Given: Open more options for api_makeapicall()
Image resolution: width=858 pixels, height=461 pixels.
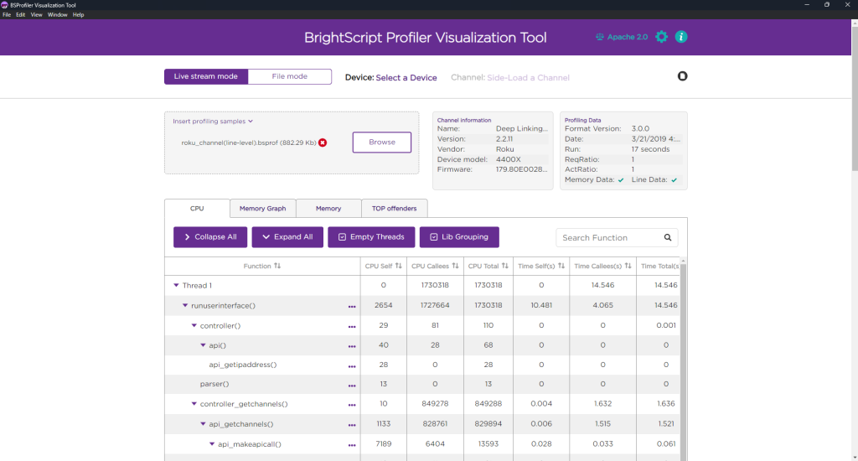Looking at the screenshot, I should (352, 446).
